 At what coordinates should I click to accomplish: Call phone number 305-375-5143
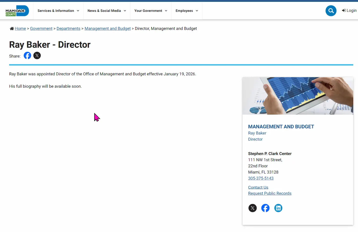point(261,178)
